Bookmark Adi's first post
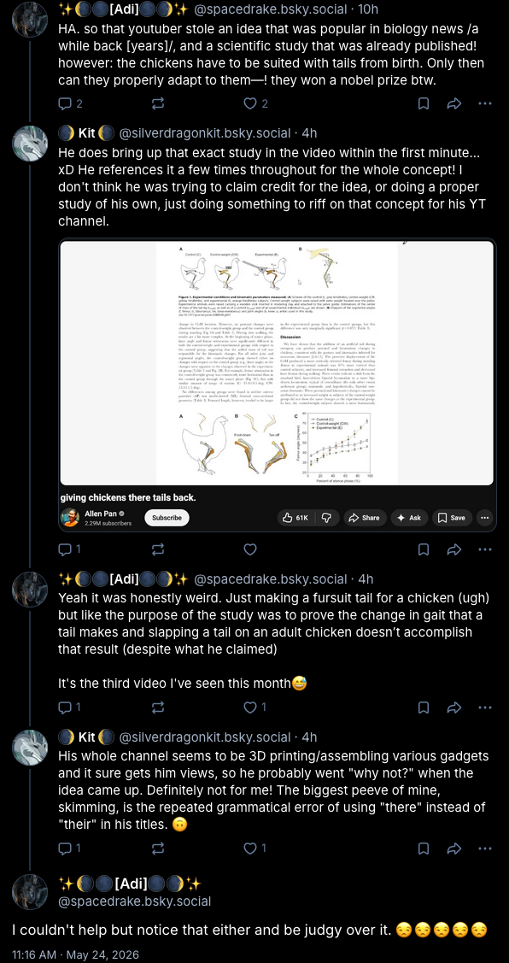Viewport: 509px width, 963px height. pyautogui.click(x=424, y=103)
